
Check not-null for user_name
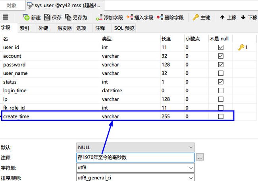pyautogui.click(x=221, y=73)
